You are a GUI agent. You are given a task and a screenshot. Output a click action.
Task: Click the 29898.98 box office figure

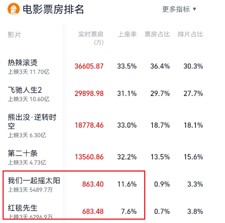[x=89, y=94]
